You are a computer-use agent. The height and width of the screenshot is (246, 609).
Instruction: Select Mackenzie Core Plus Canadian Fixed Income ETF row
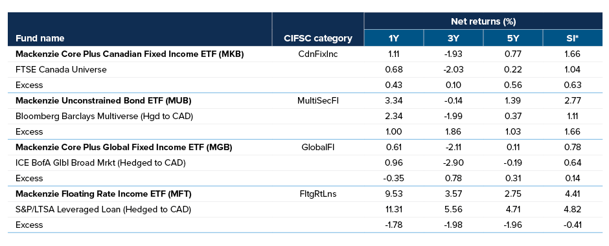tap(305, 54)
